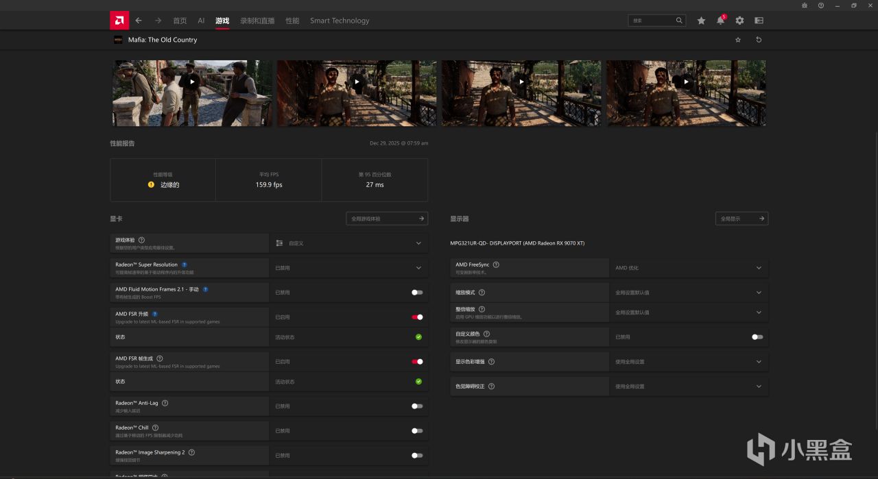Open settings gear icon
The height and width of the screenshot is (479, 878).
[739, 21]
